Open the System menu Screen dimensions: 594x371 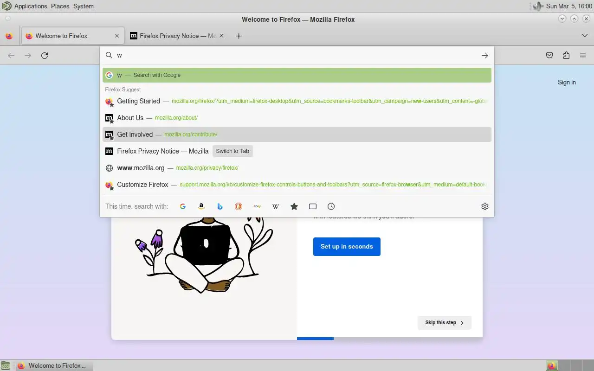click(84, 6)
